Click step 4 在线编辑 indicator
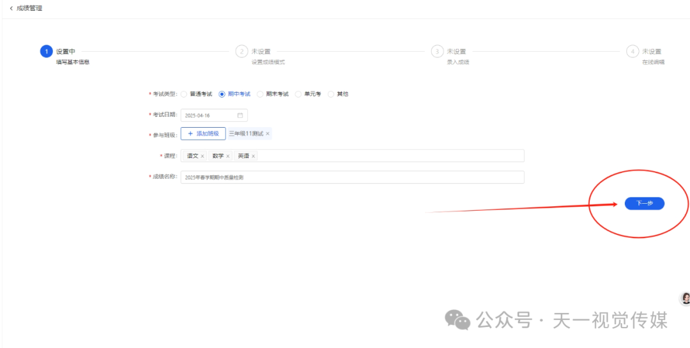The image size is (690, 348). click(632, 52)
